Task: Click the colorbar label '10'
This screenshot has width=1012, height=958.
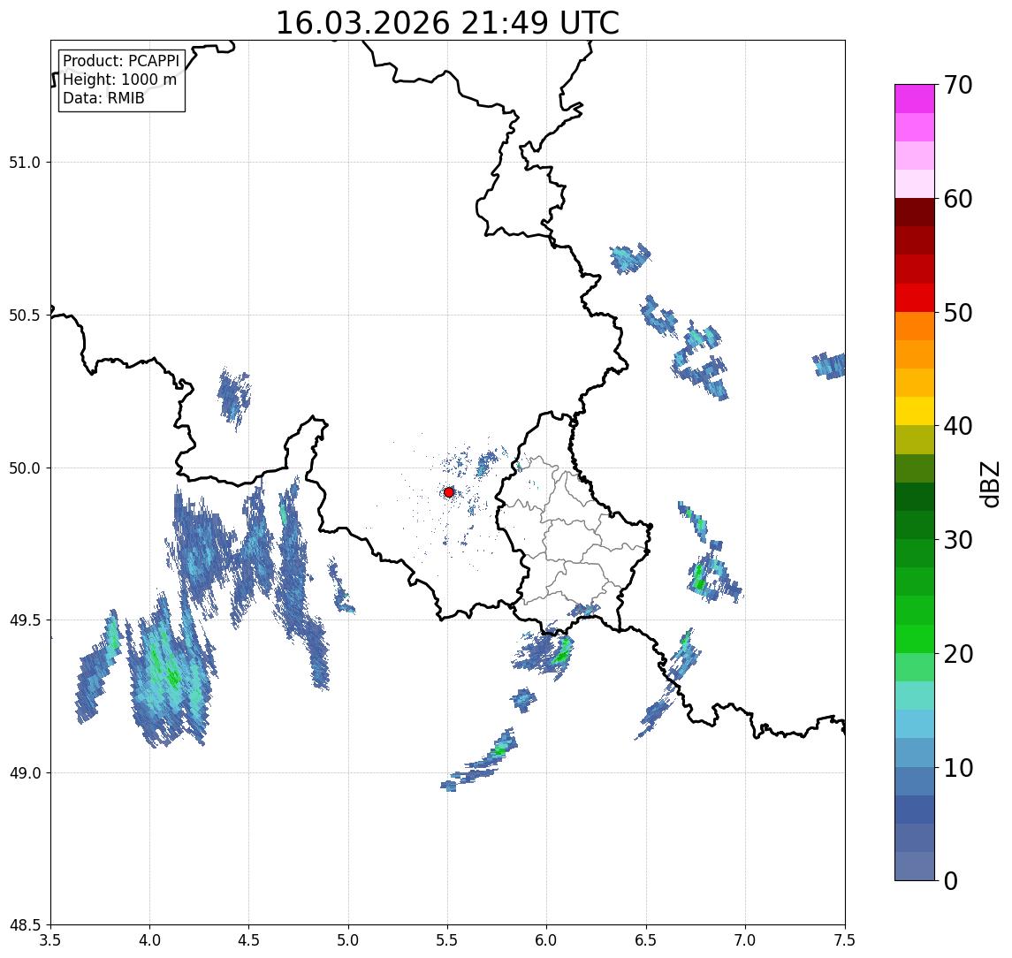Action: coord(957,768)
